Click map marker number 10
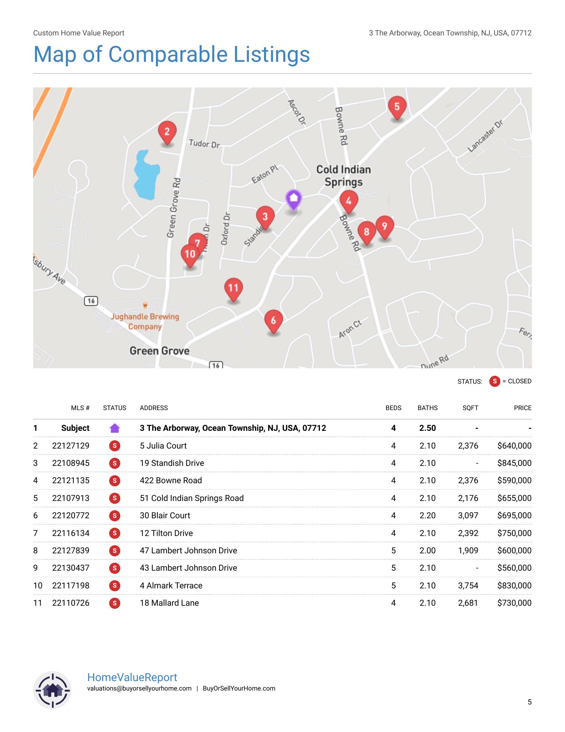Viewport: 565px width, 732px height. pos(189,254)
